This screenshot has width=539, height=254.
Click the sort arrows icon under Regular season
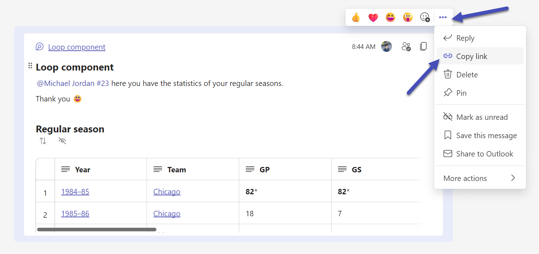pos(43,141)
